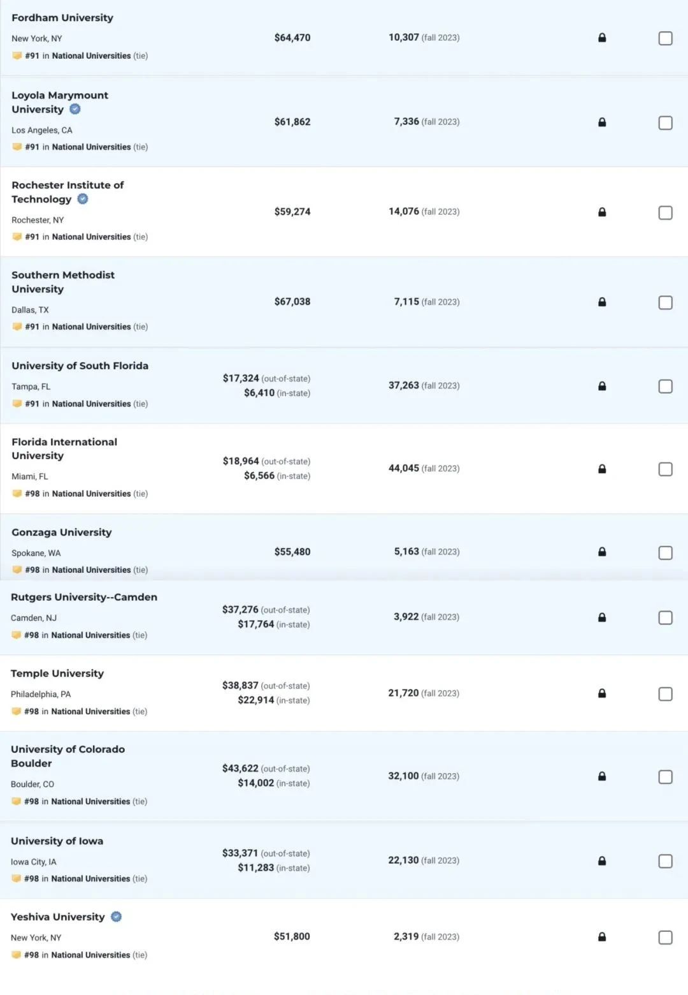Click verified badge next to Rochester Institute of Technology
The image size is (688, 995).
pyautogui.click(x=83, y=199)
